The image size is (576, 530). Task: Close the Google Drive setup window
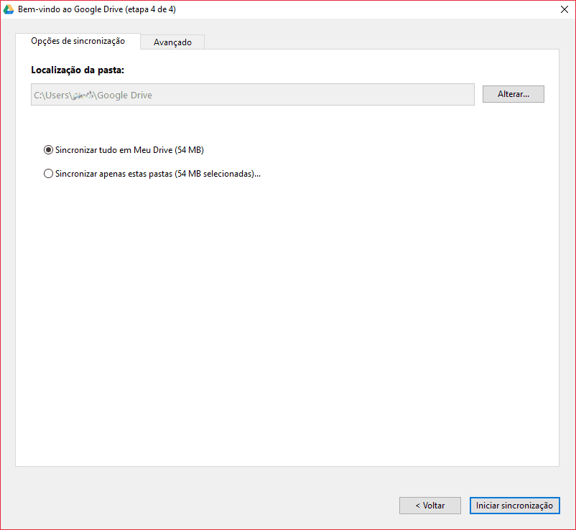click(565, 9)
